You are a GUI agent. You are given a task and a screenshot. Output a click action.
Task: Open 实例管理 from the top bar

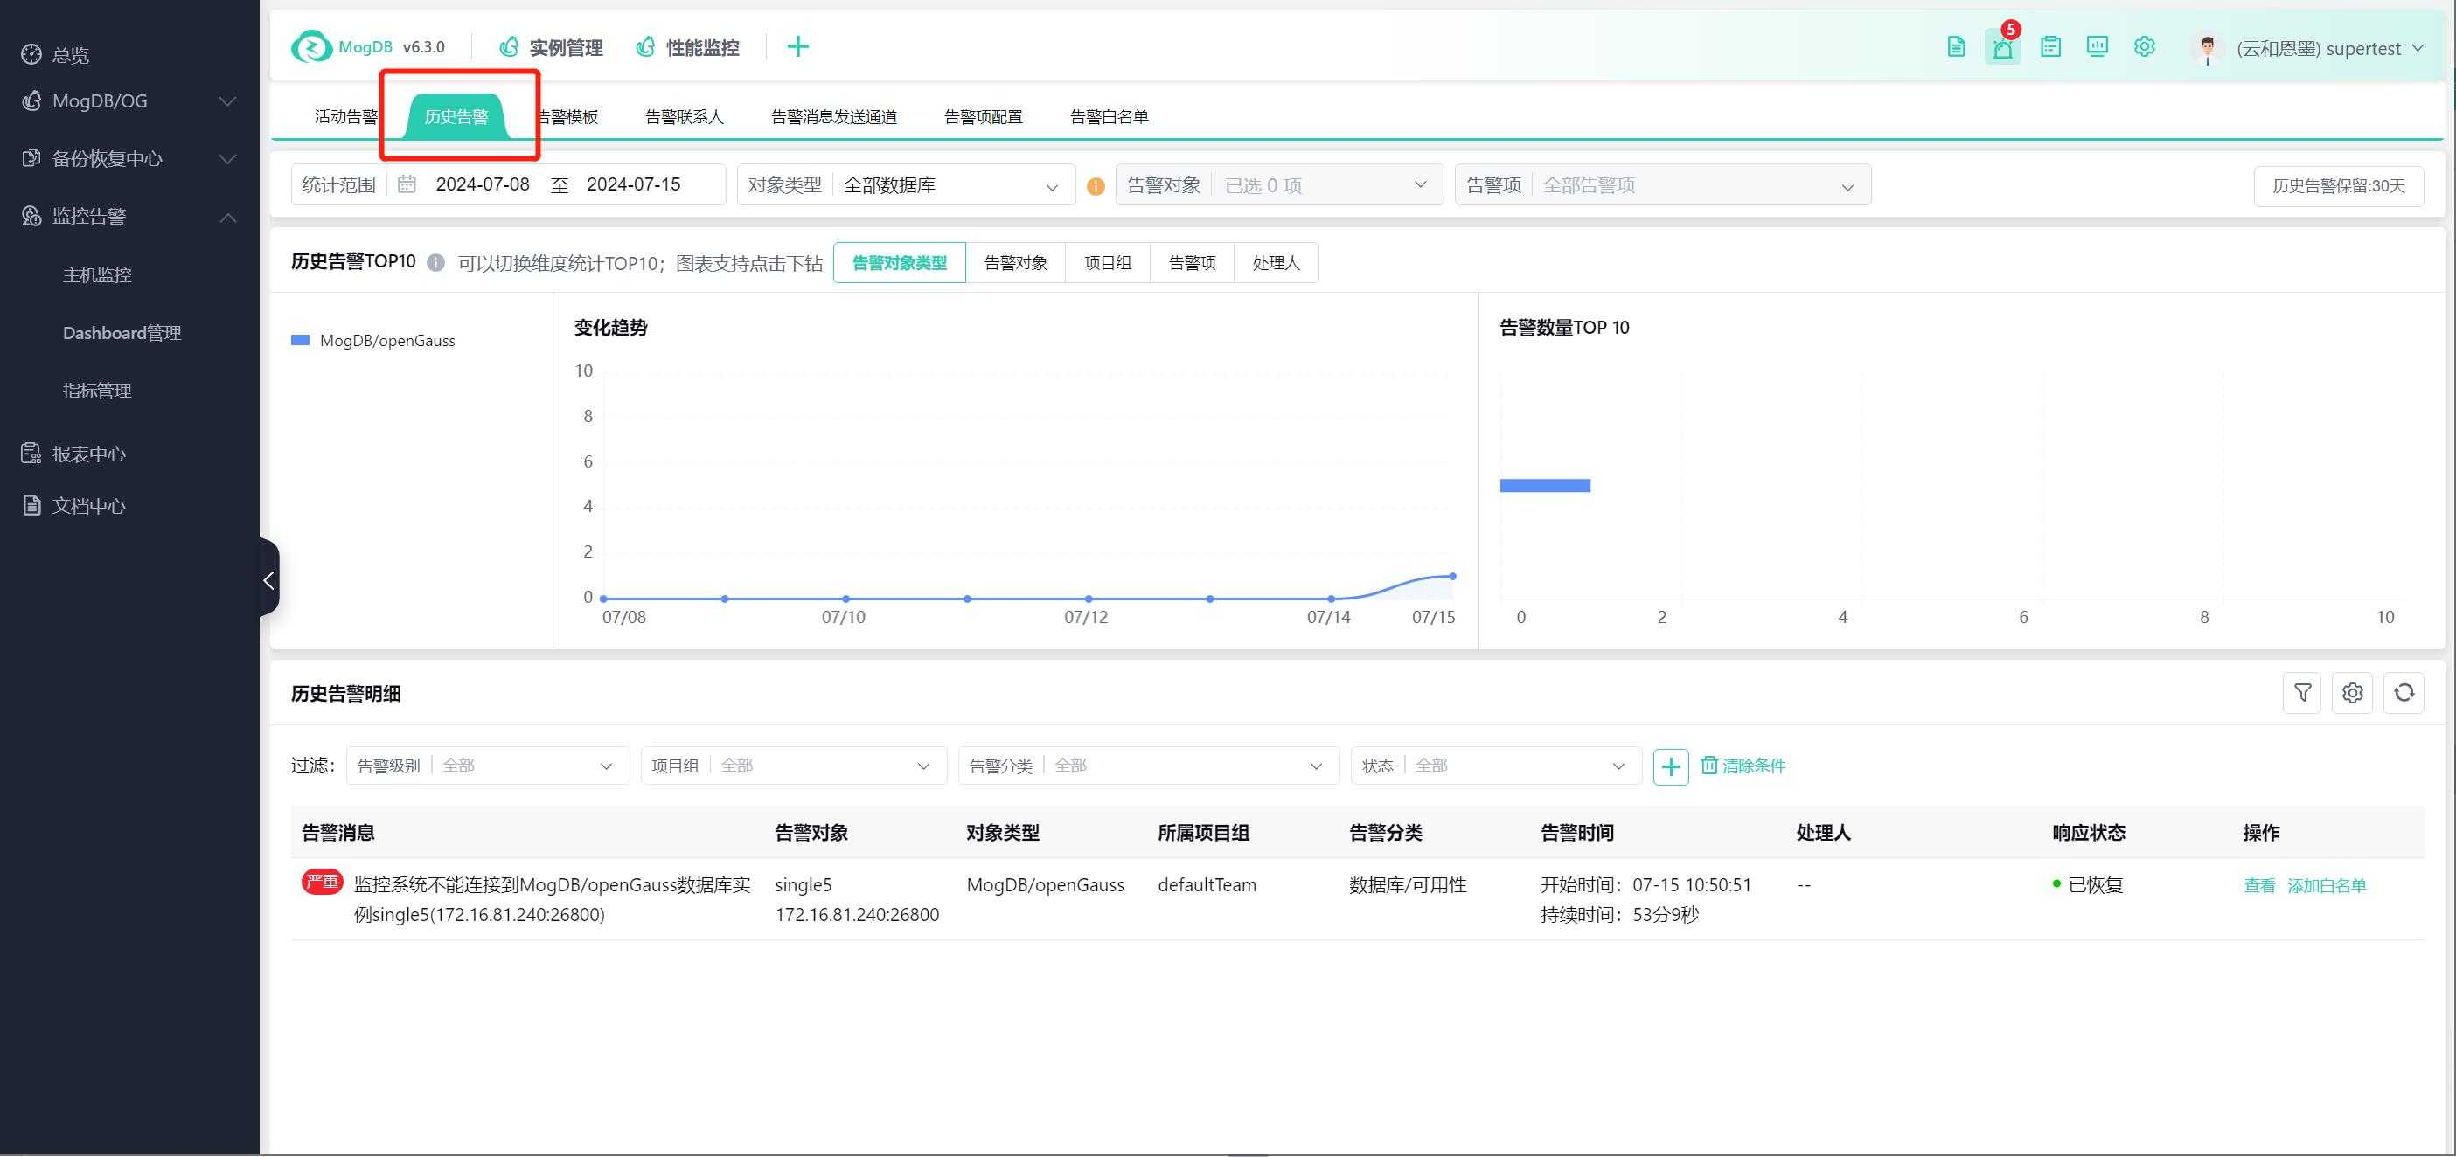[552, 48]
